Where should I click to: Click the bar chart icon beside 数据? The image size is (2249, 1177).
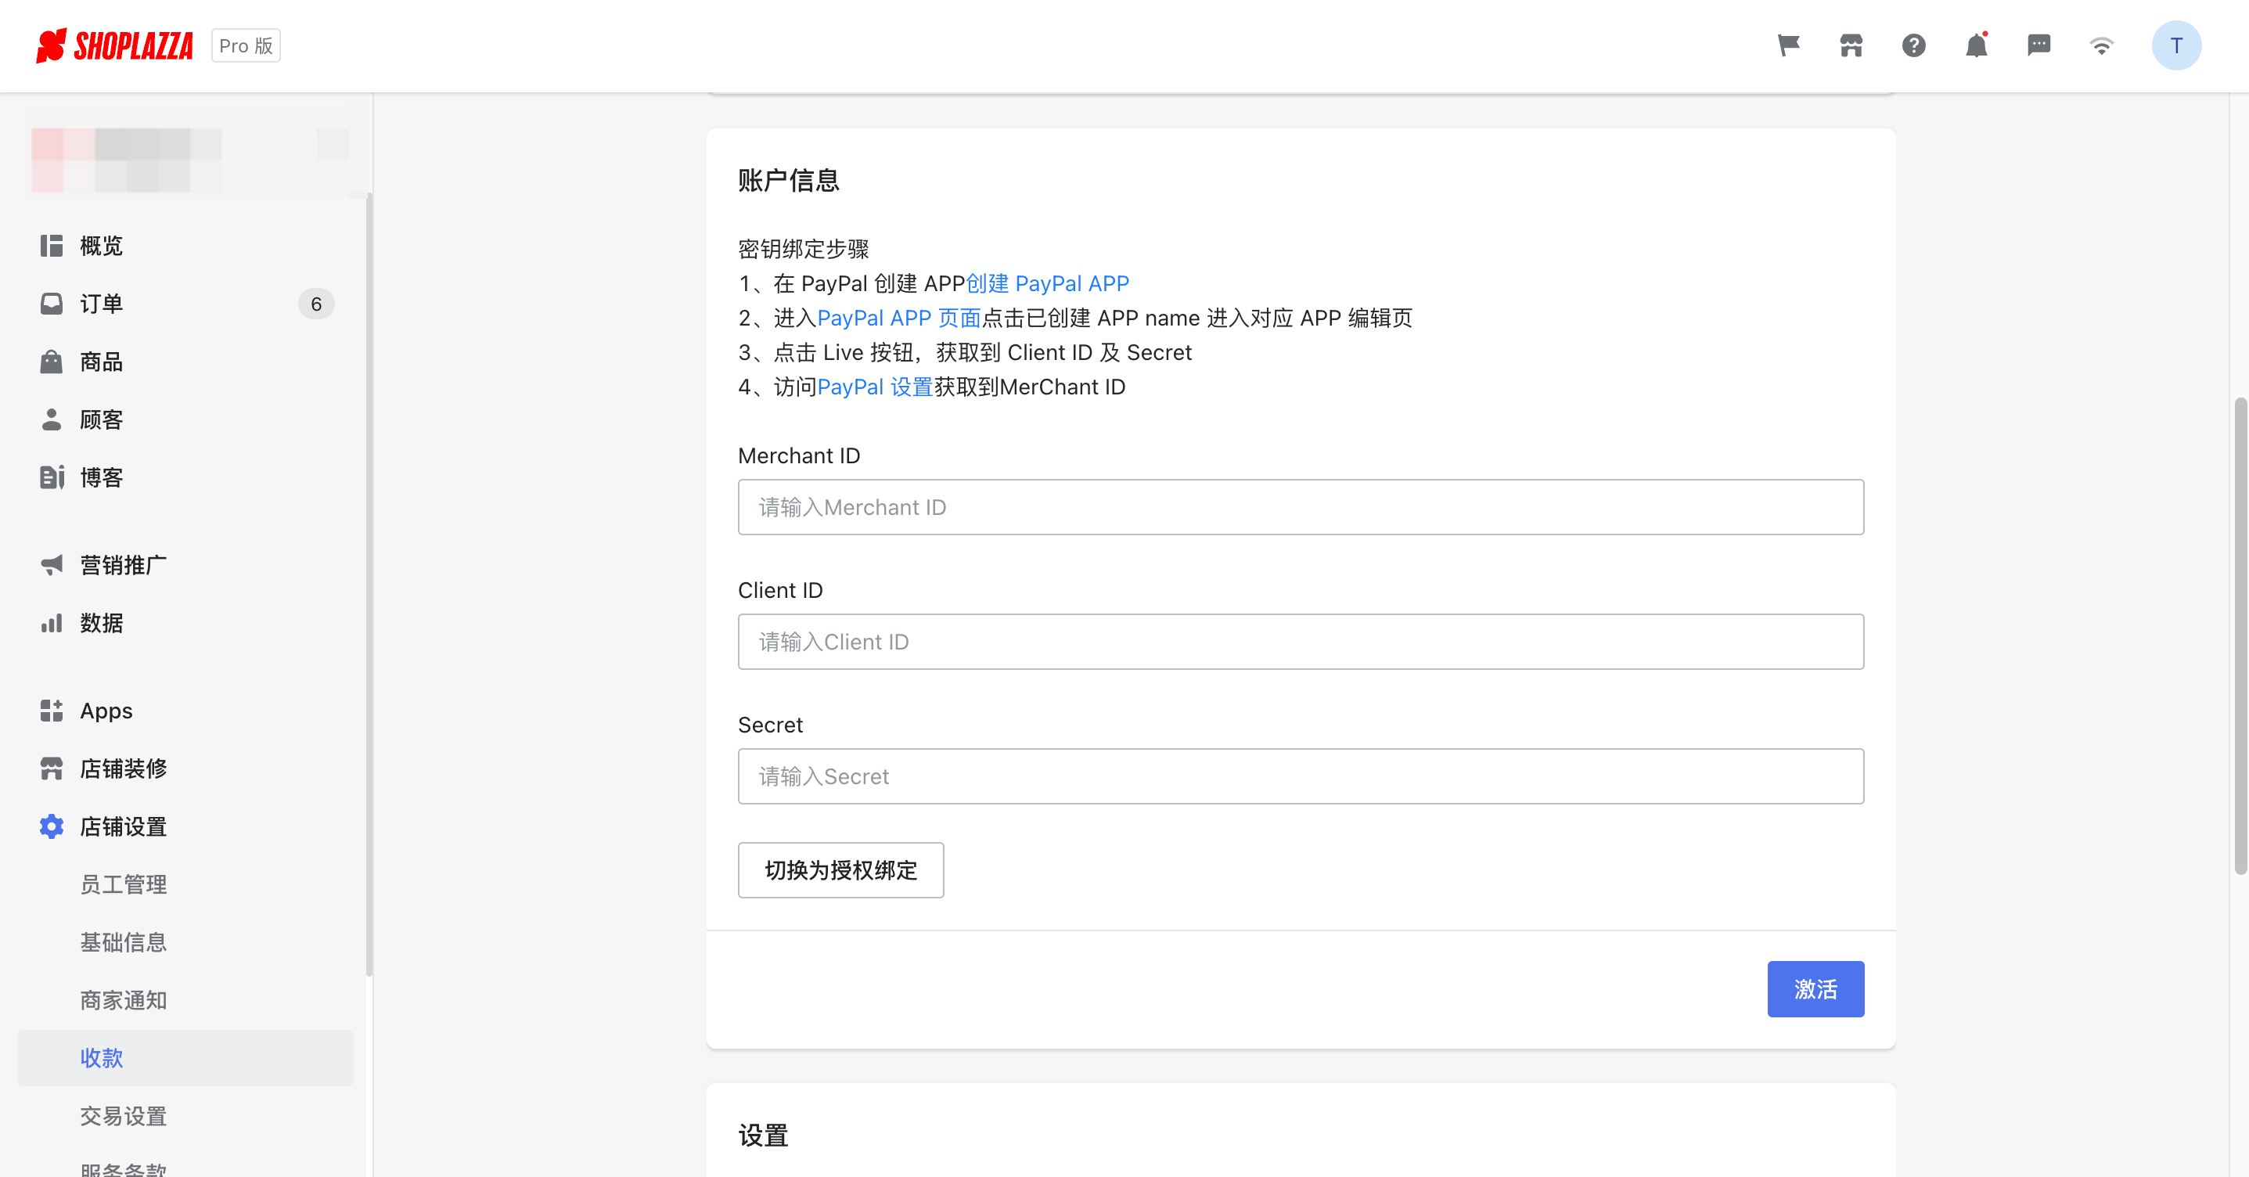pos(52,623)
